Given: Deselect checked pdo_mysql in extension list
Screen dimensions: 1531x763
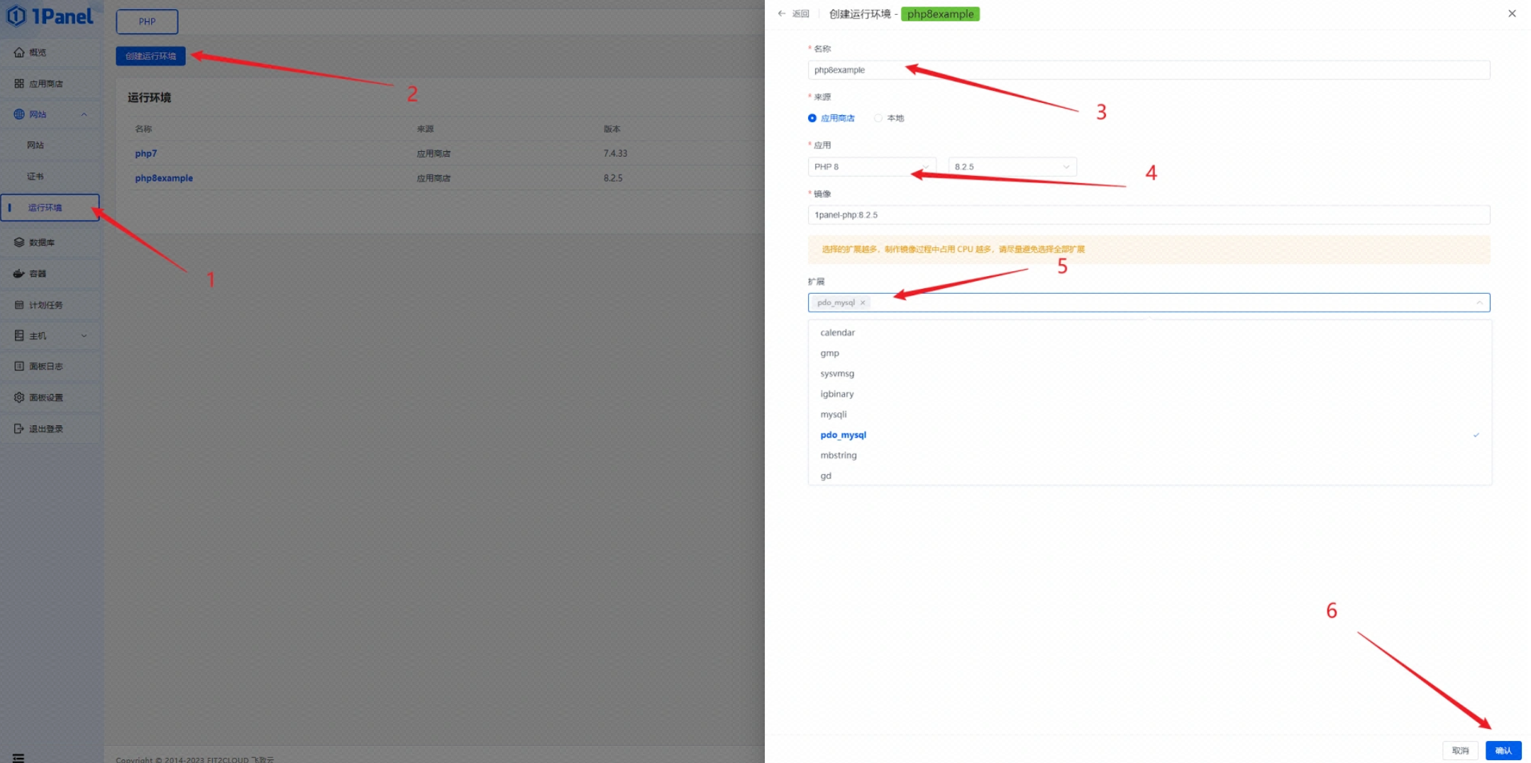Looking at the screenshot, I should [843, 435].
